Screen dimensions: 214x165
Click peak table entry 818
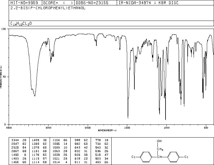pos(78,158)
